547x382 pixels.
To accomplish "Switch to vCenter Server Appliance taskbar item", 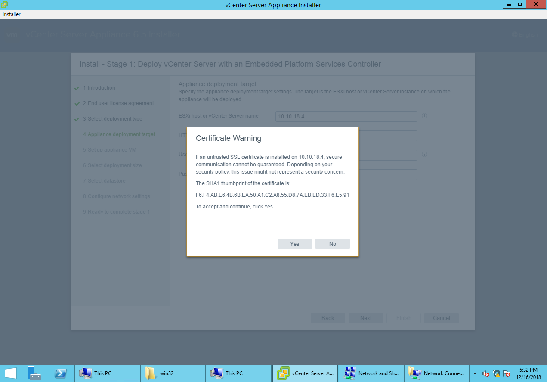I will coord(304,373).
